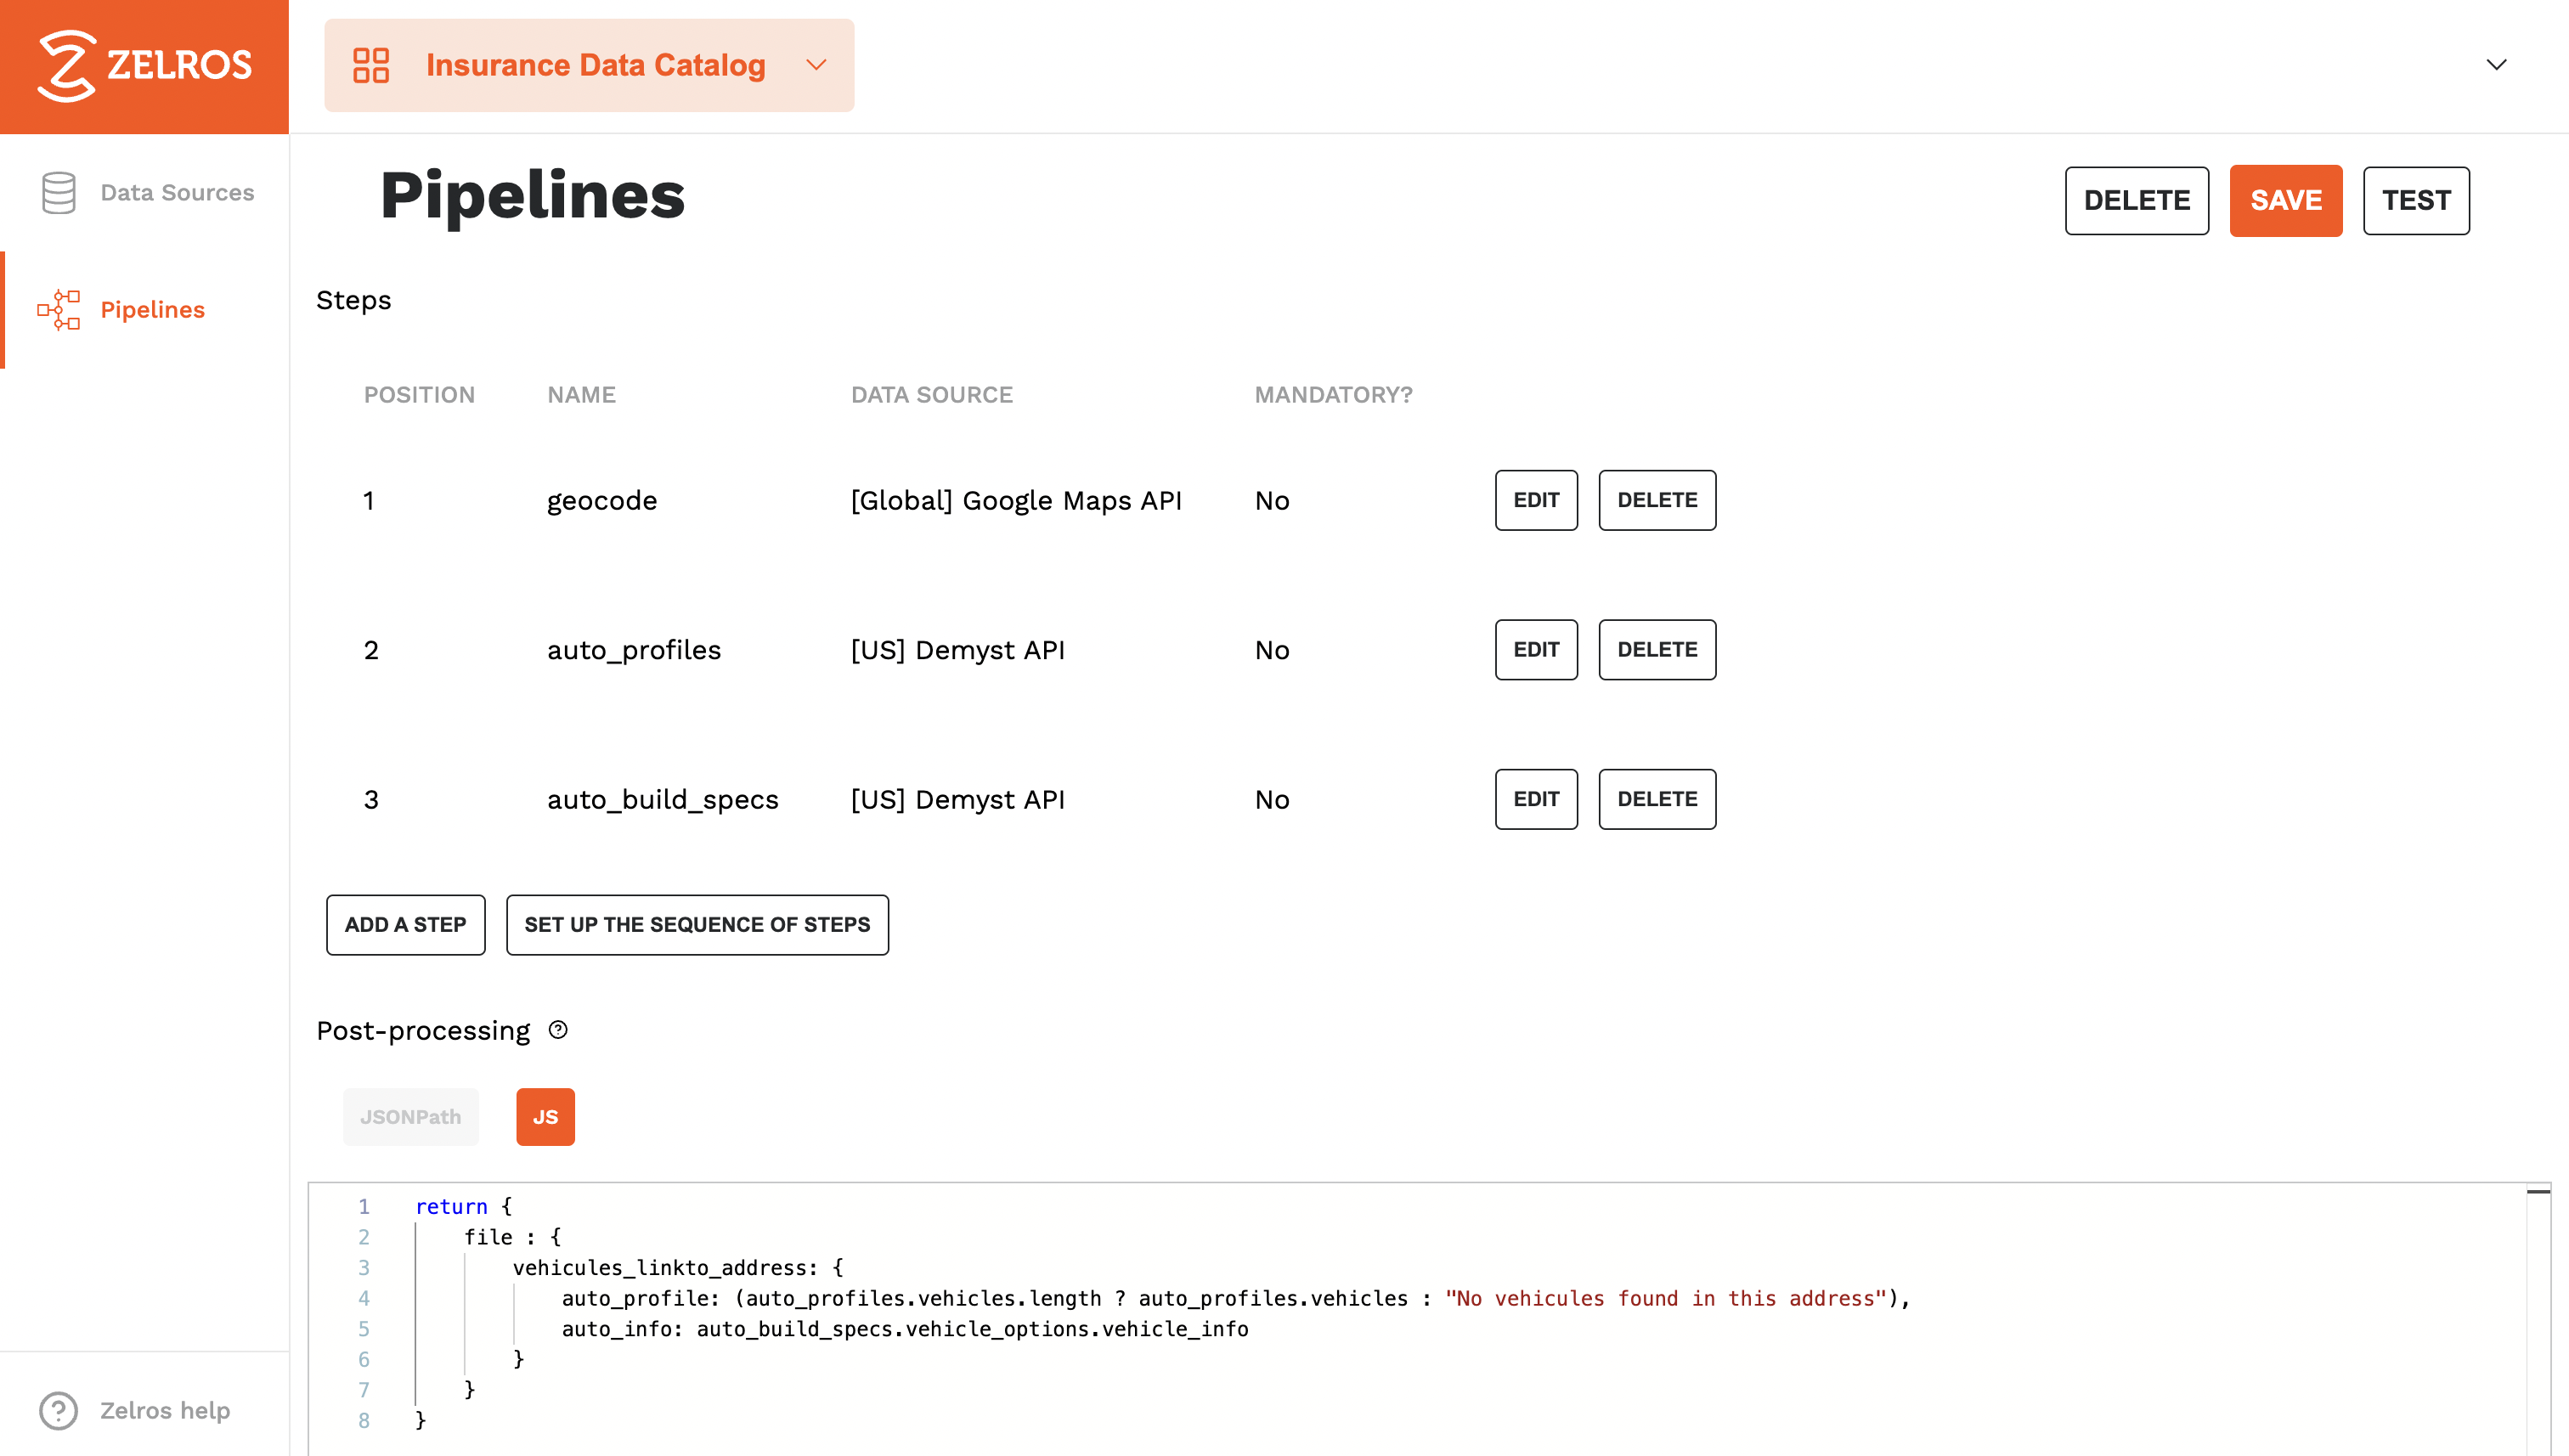This screenshot has height=1456, width=2569.
Task: Click the red "No vehicules found" string in code
Action: (1665, 1298)
